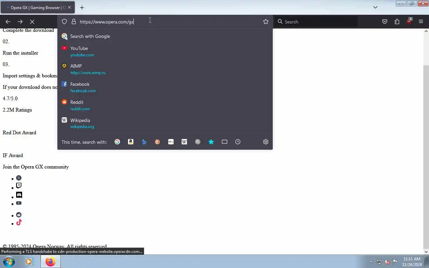Open the Extensions puzzle icon
Screen dimensions: 429x268
[x=397, y=22]
